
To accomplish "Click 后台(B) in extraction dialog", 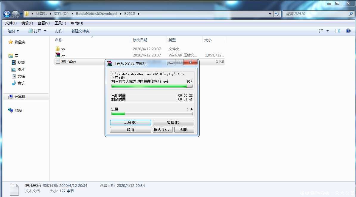I will click(130, 122).
